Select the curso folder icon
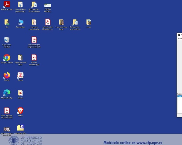This screenshot has height=145, width=182. click(89, 22)
